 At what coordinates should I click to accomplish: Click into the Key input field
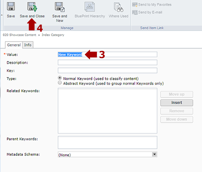pyautogui.click(x=107, y=71)
